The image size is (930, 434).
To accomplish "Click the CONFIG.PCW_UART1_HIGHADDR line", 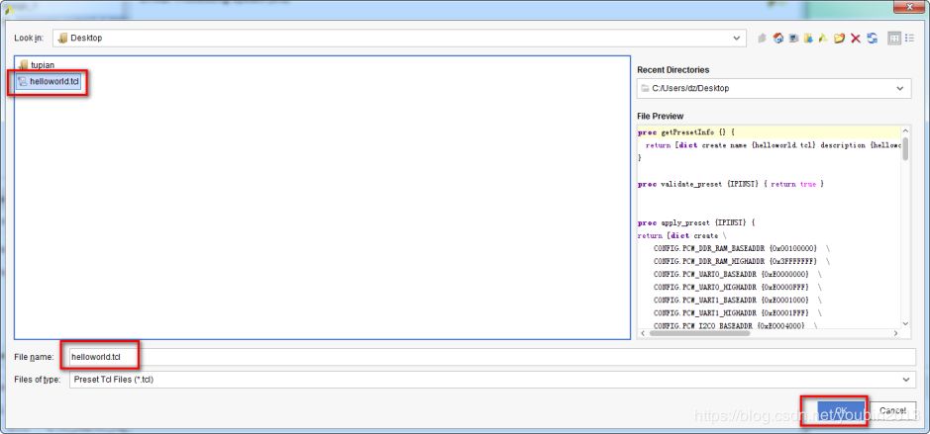I will tap(739, 313).
